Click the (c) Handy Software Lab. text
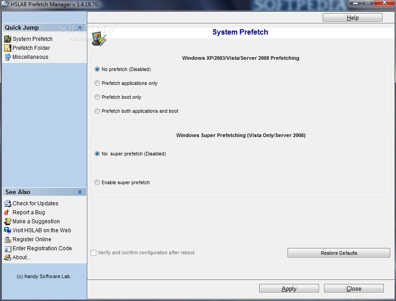 pyautogui.click(x=44, y=277)
